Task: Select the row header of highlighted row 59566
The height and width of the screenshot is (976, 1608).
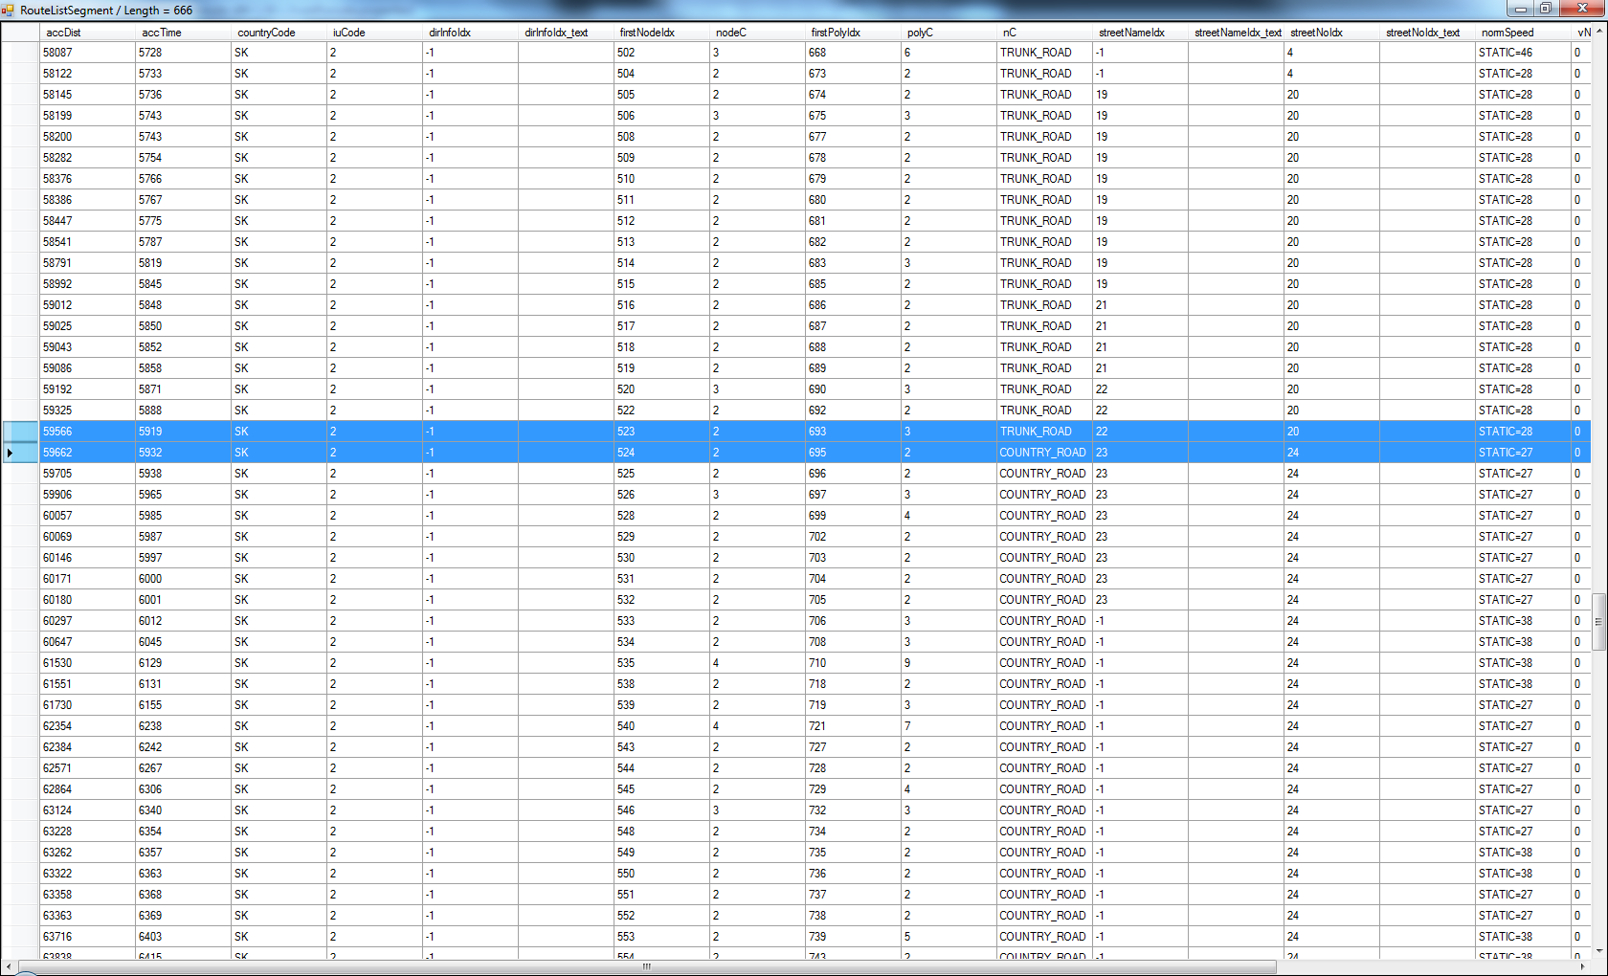Action: [x=19, y=432]
